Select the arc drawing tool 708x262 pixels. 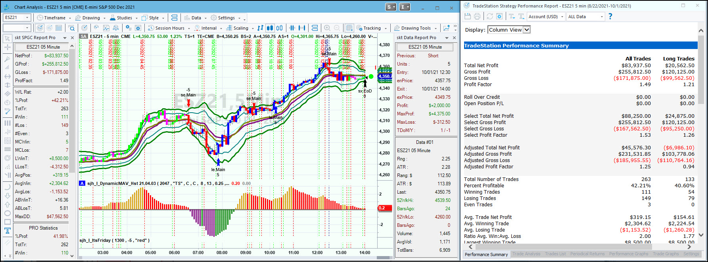[x=7, y=187]
